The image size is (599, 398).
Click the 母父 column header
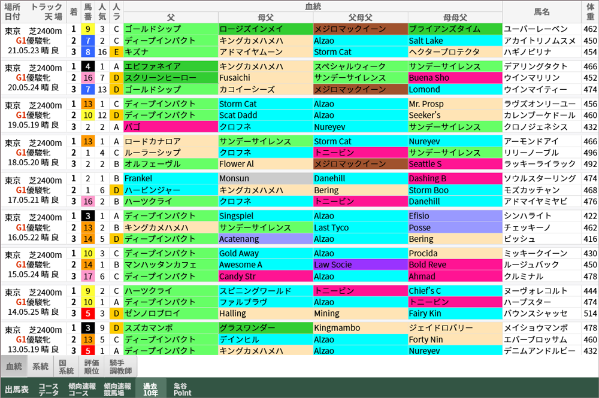click(x=265, y=17)
